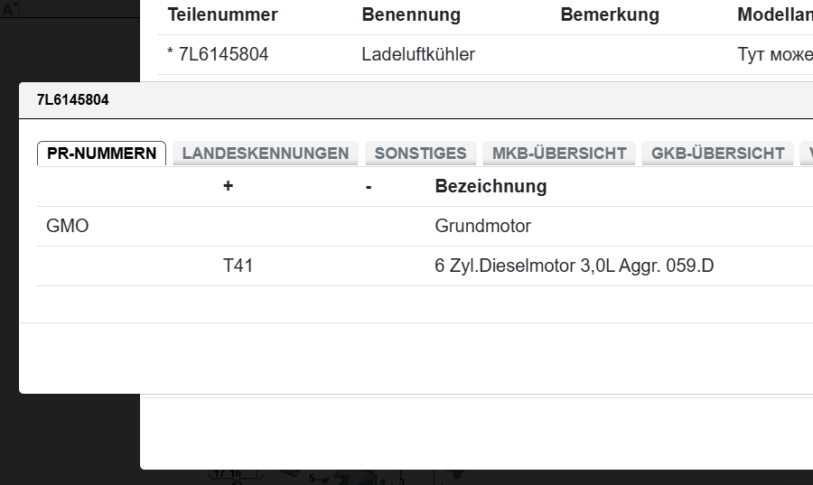Click the Bezeichnung column header
Viewport: 813px width, 485px height.
(x=491, y=187)
